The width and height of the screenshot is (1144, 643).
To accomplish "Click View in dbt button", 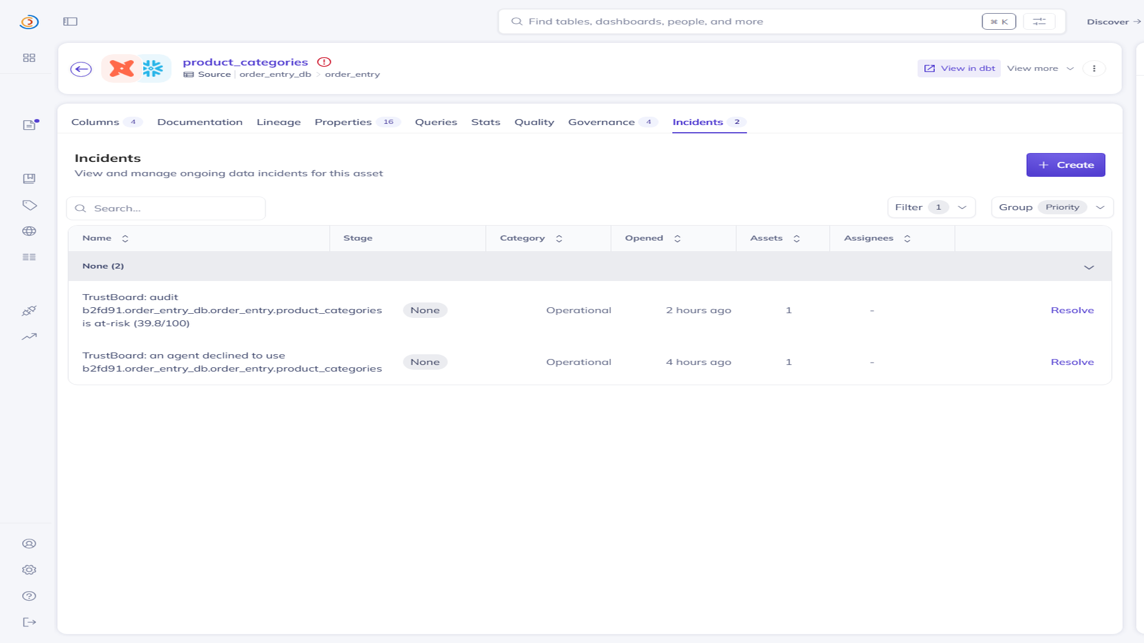I will pyautogui.click(x=959, y=68).
